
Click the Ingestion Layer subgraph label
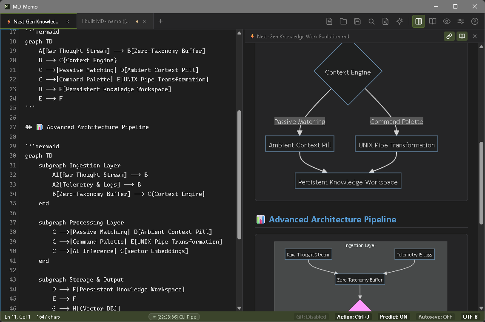click(x=361, y=245)
